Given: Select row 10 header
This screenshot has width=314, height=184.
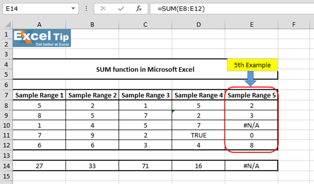Looking at the screenshot, I should click(6, 125).
